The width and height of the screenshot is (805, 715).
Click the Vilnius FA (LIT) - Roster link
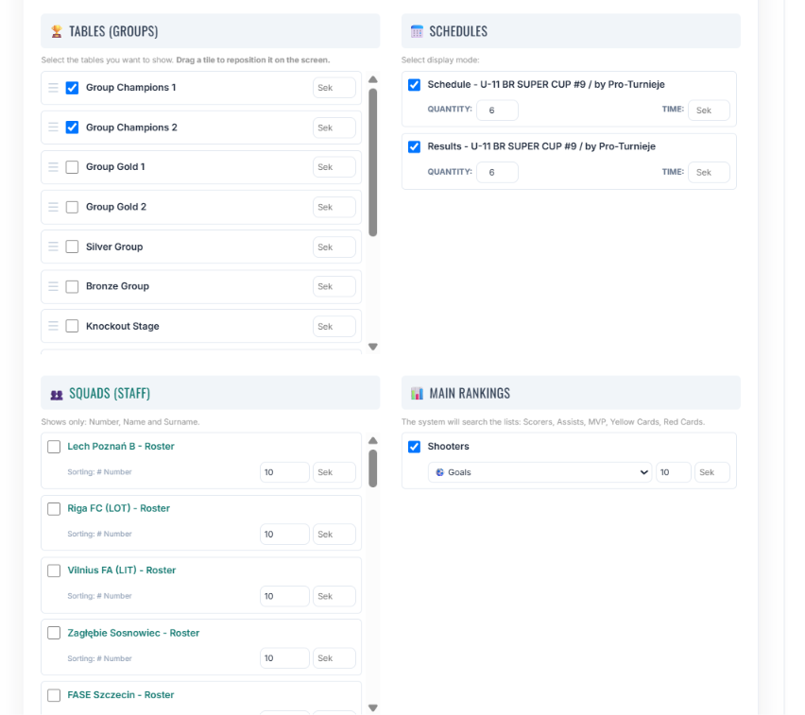click(122, 570)
